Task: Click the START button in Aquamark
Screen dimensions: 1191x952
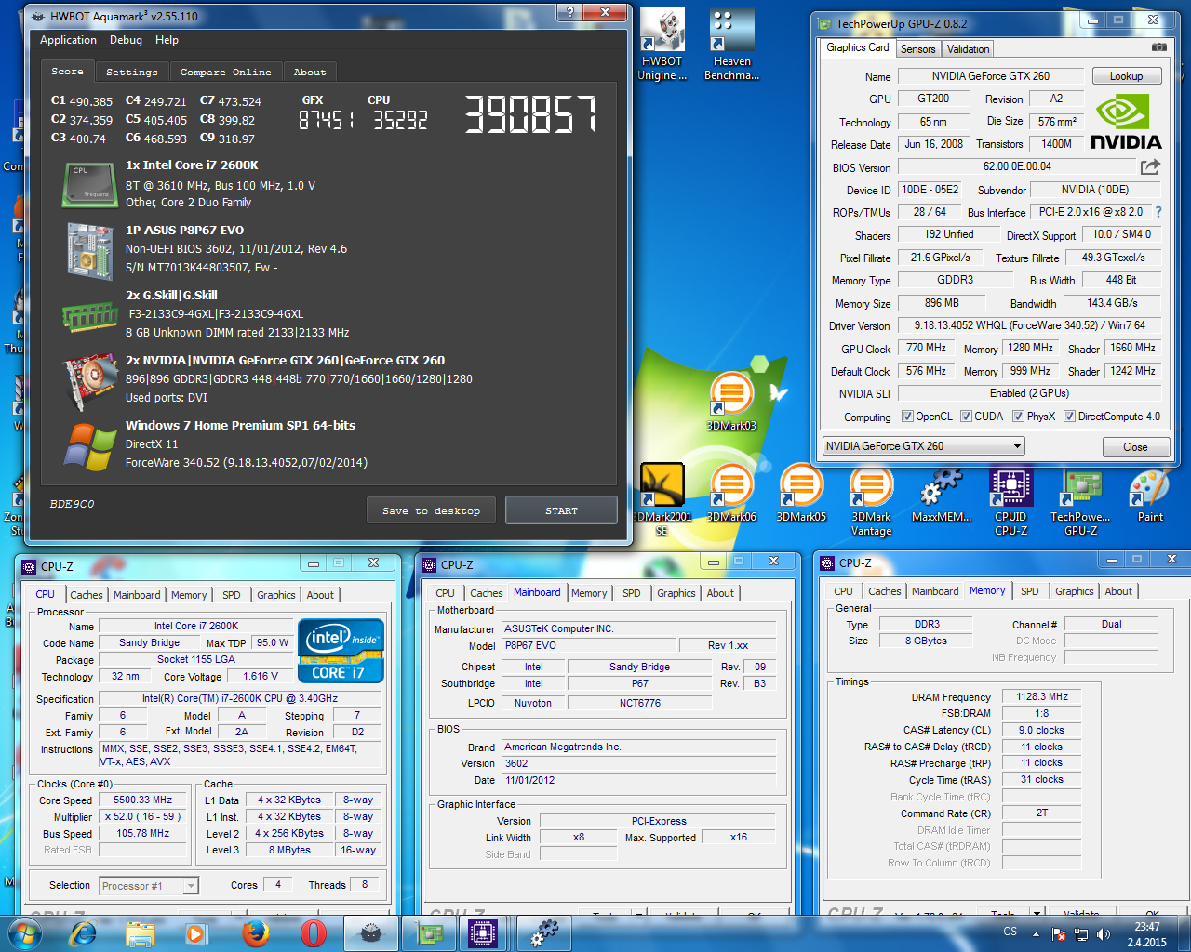Action: click(561, 510)
